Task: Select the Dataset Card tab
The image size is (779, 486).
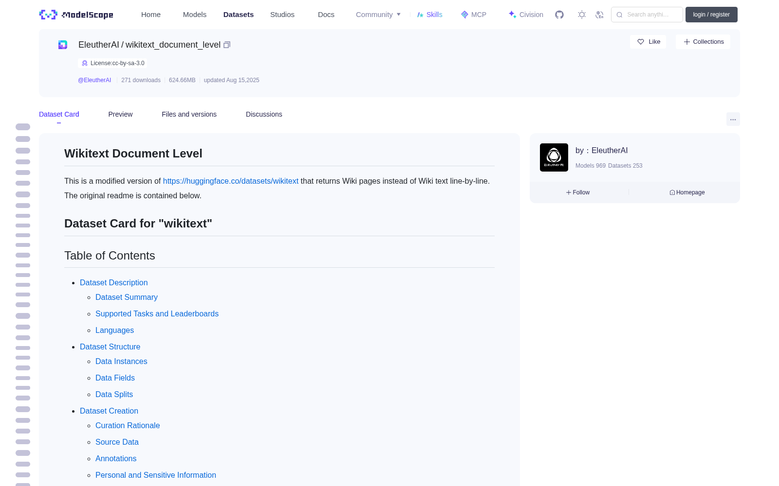Action: [59, 114]
